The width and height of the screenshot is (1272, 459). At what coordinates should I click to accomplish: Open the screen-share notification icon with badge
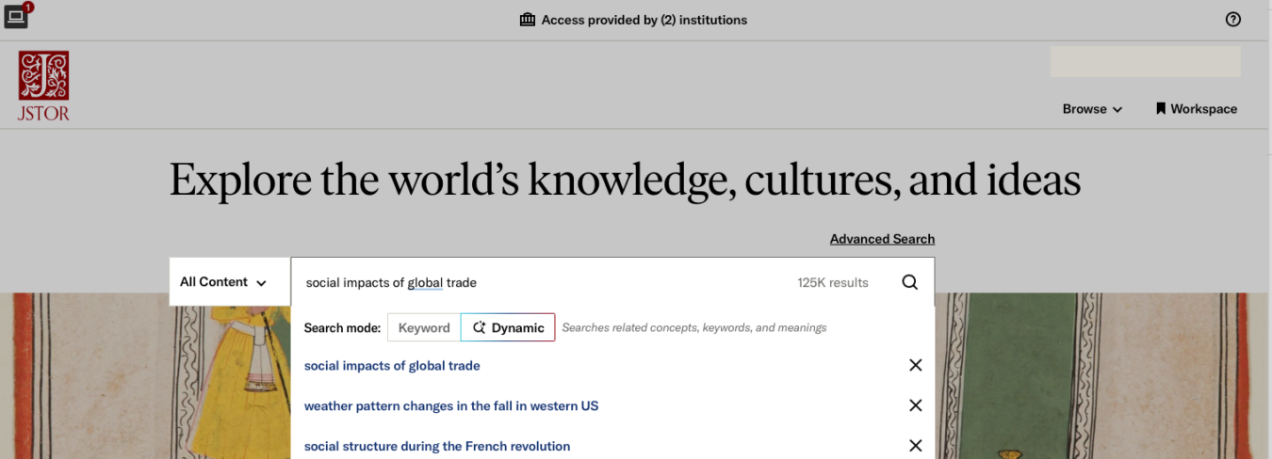[18, 15]
